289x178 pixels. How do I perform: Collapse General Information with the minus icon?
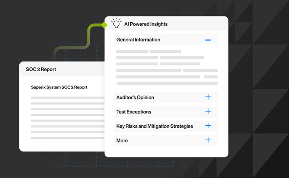pos(208,40)
